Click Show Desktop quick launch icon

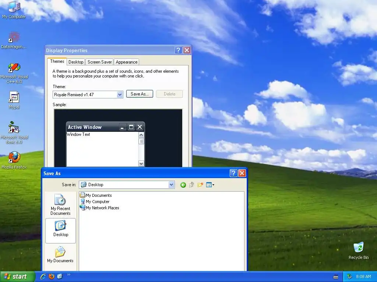tap(60, 276)
